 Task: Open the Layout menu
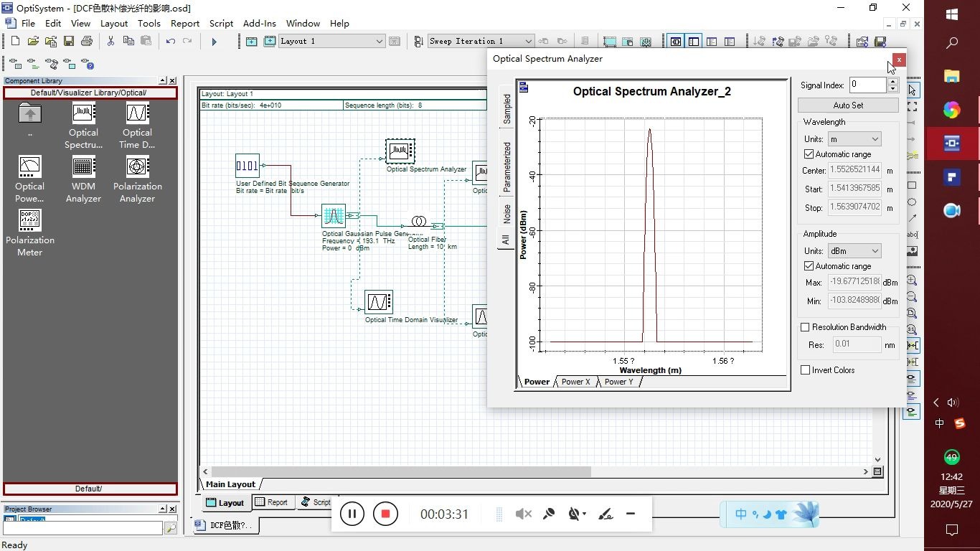point(114,23)
